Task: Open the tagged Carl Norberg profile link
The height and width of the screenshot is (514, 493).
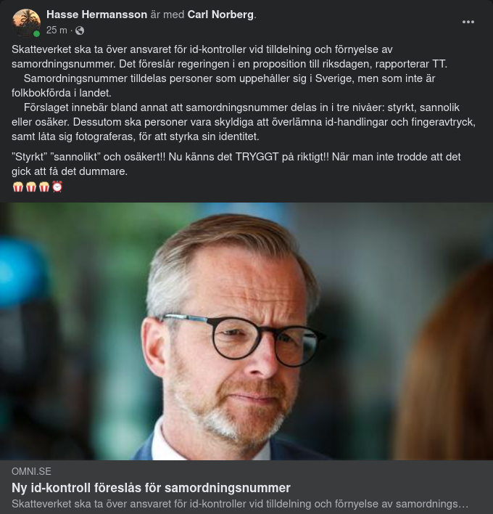Action: coord(220,15)
